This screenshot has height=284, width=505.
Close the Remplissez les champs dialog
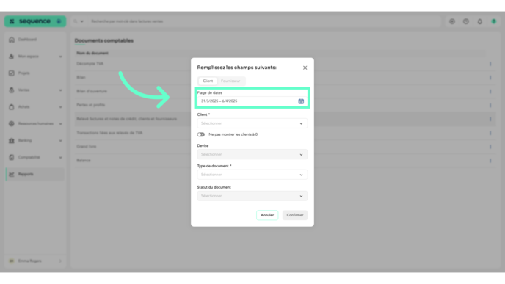(305, 68)
